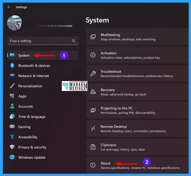Click 'Cut and copy history, sync, clear' text
Viewport: 191px width, 176px height.
(123, 150)
